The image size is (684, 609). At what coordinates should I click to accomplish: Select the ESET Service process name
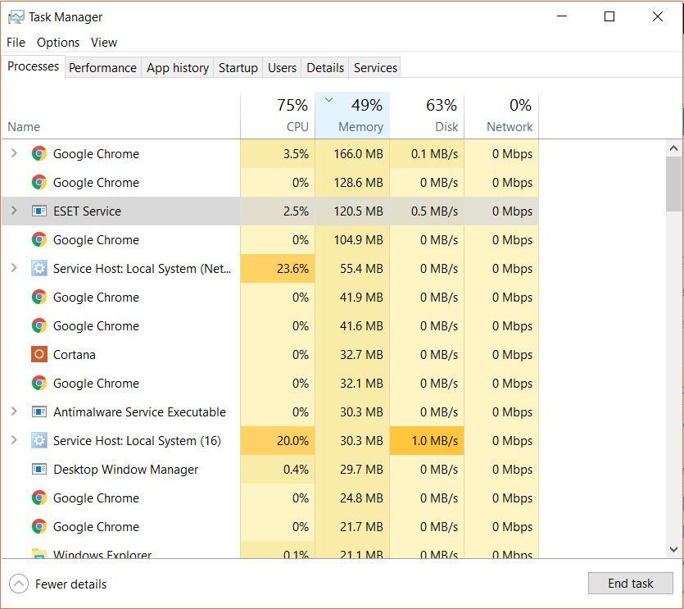click(88, 211)
